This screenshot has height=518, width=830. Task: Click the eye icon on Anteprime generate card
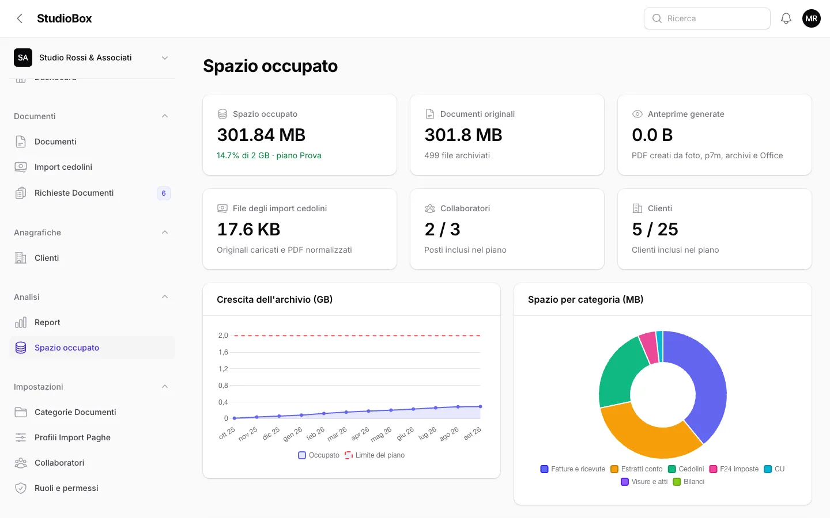pyautogui.click(x=637, y=114)
